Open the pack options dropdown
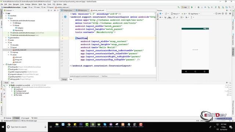The width and height of the screenshot is (235, 132). [x=182, y=17]
